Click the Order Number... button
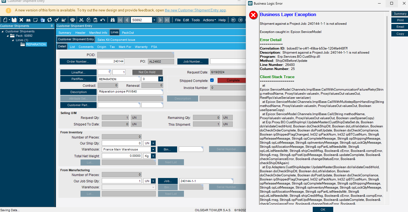Screen dimensions: 408x212 coord(78,62)
